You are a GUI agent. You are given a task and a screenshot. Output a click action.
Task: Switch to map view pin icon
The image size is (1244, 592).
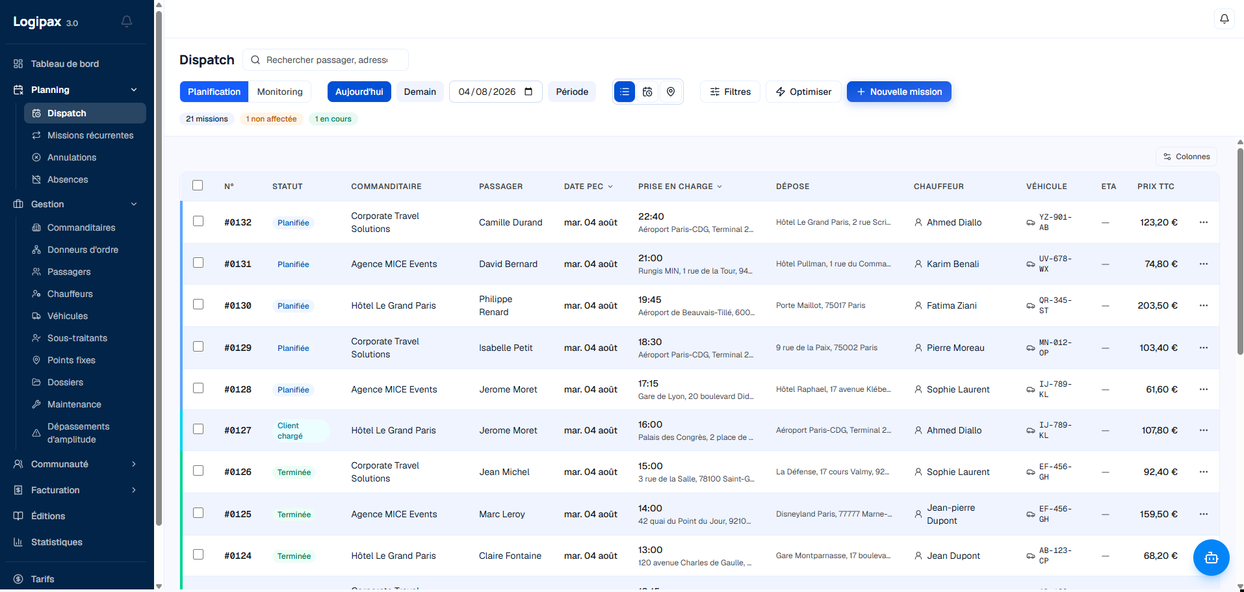click(671, 92)
